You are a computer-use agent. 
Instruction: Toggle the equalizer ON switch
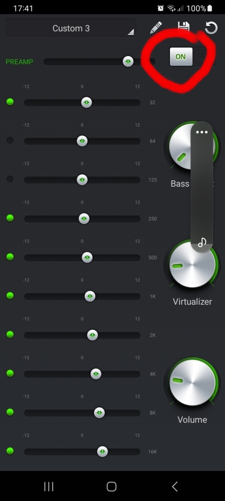coord(181,57)
